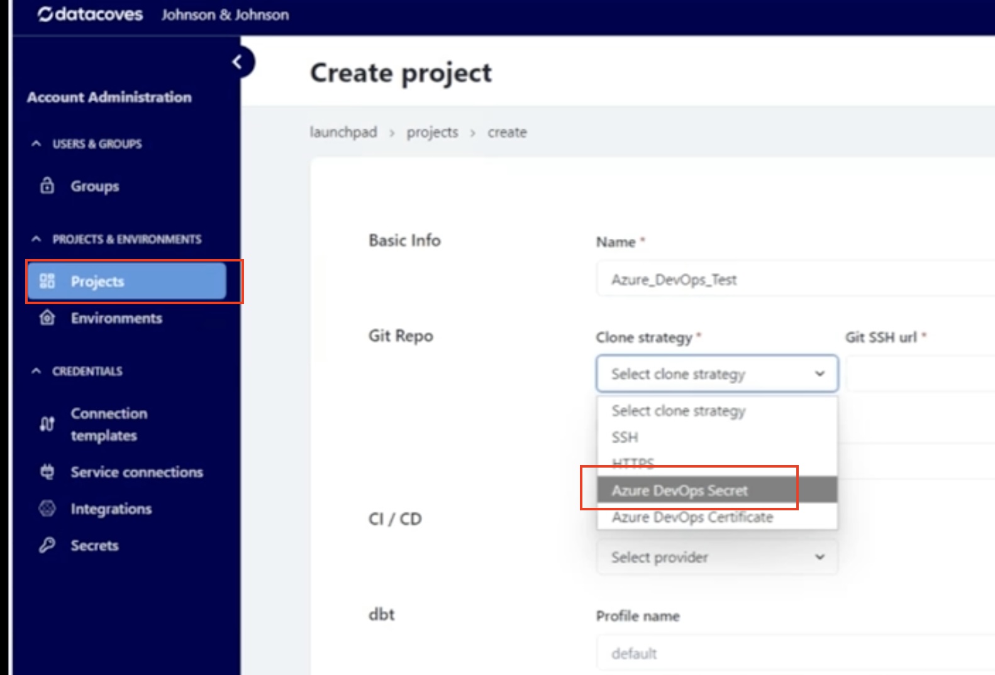Go to projects breadcrumb link

[x=432, y=132]
